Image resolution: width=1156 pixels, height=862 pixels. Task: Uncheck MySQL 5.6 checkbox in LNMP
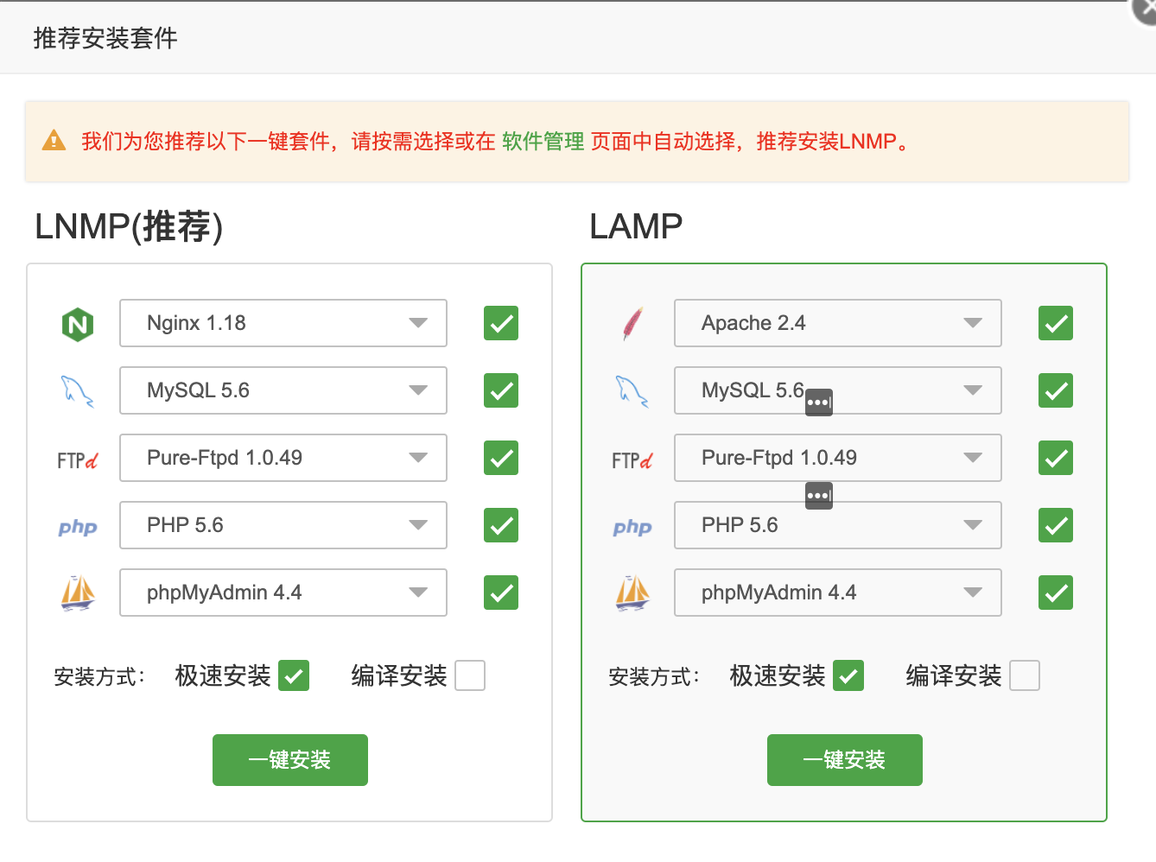point(501,390)
